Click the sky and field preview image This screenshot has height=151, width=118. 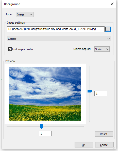(45, 93)
